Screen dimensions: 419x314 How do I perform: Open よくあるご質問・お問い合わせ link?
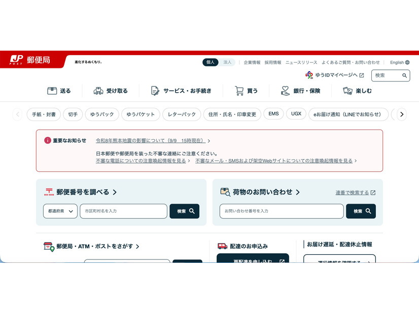point(351,62)
